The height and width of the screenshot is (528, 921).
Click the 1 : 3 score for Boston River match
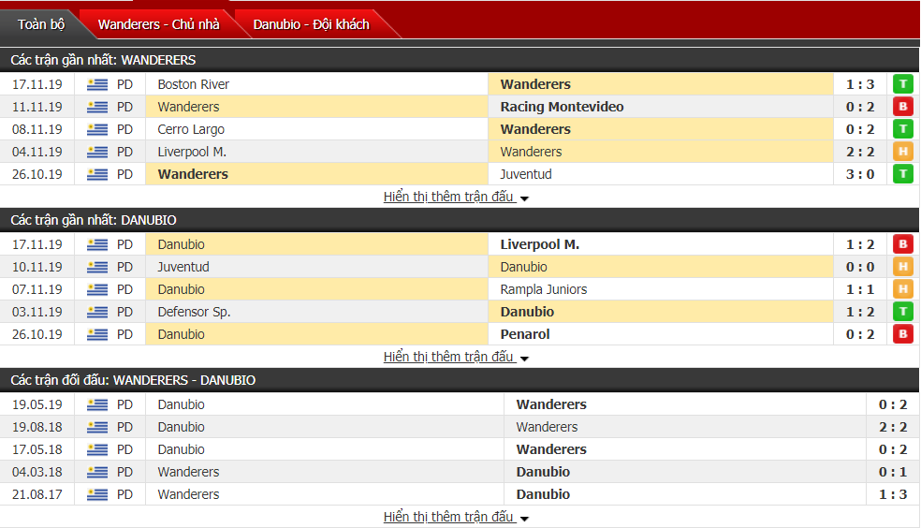pos(860,84)
